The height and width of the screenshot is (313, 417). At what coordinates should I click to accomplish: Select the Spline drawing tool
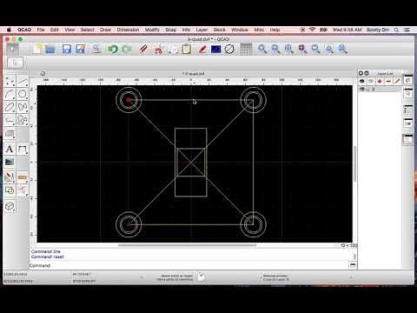coord(23,107)
